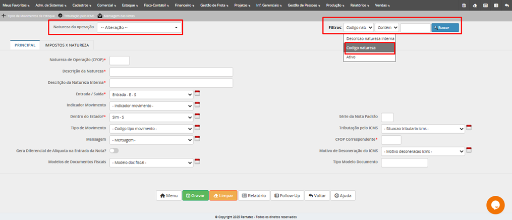Open the Dentro do Estado dropdown
Viewport: 512px width, 220px height.
click(151, 117)
